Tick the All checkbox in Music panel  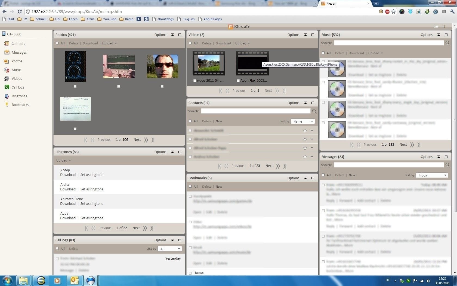[323, 53]
